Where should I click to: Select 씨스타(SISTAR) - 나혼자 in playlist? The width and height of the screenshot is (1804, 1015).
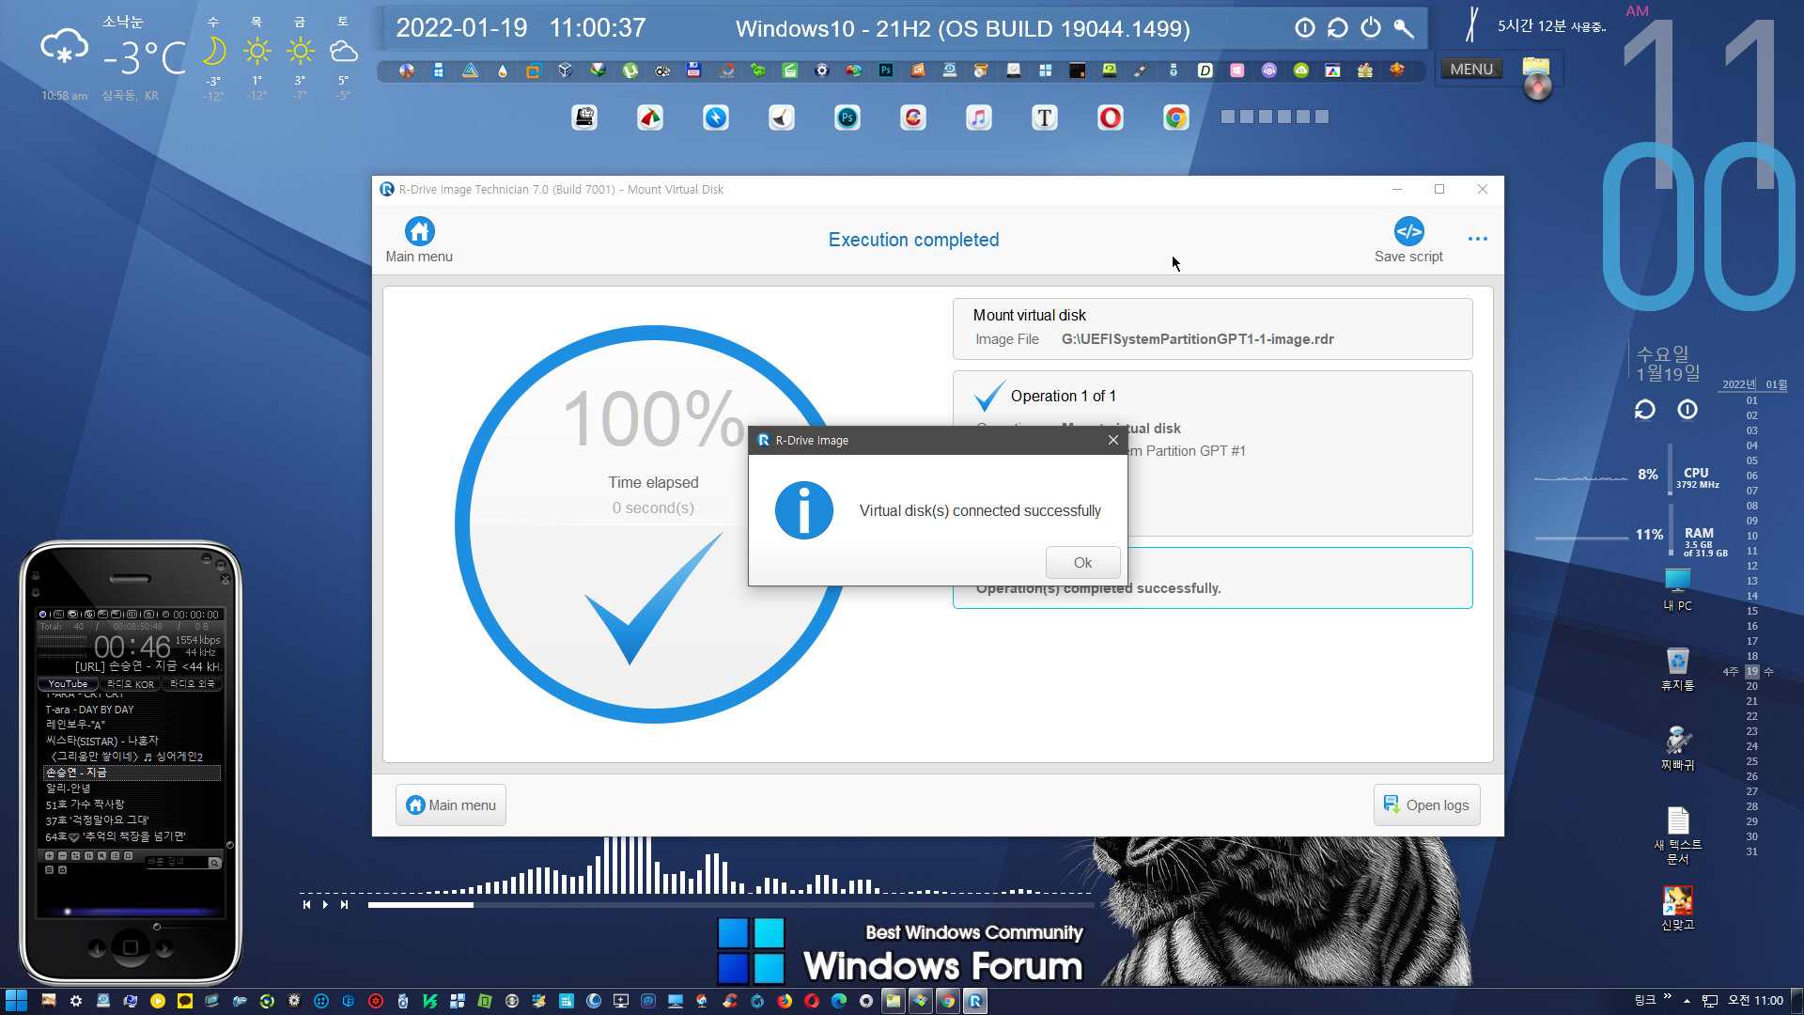coord(102,741)
